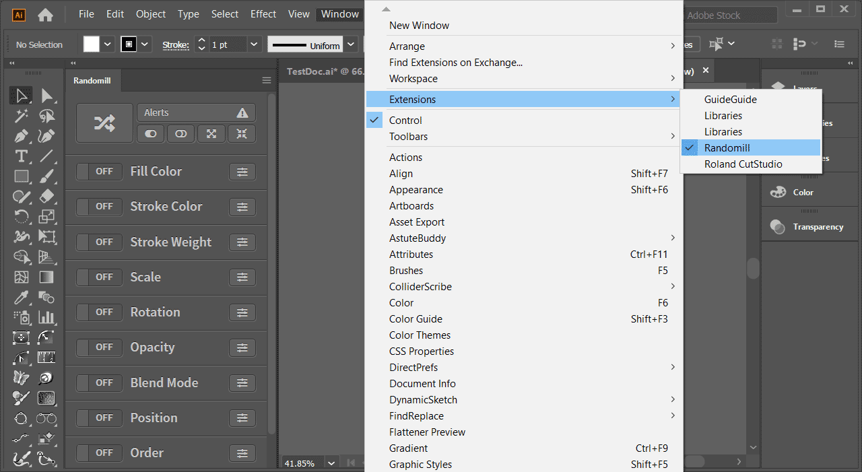Viewport: 862px width, 472px height.
Task: Toggle the Opacity OFF switch
Action: coord(99,347)
